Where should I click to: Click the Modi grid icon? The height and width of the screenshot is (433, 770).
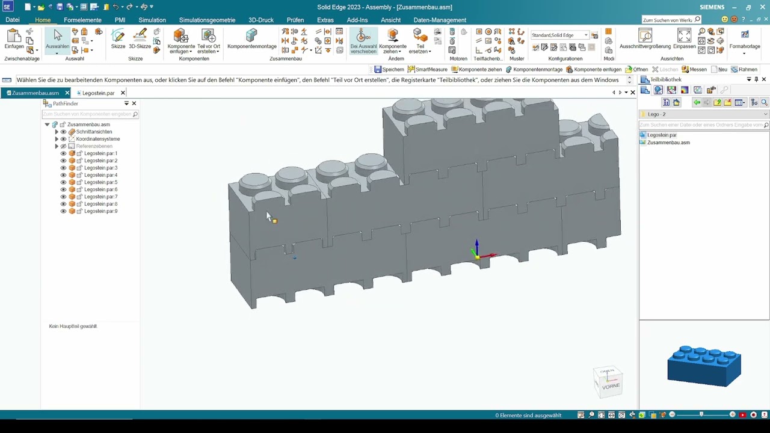[x=608, y=32]
